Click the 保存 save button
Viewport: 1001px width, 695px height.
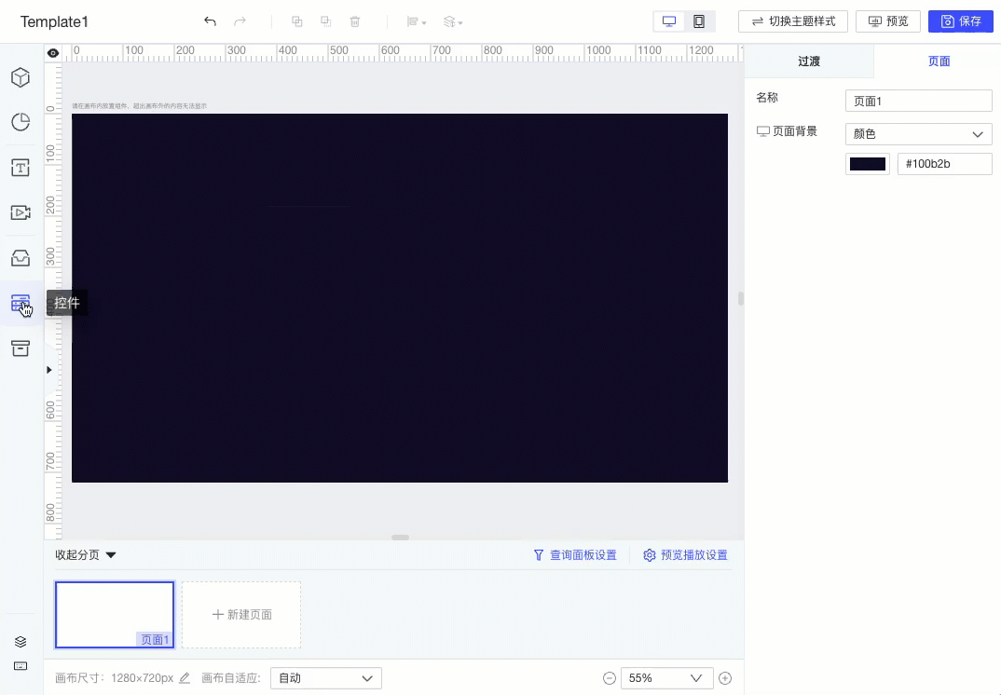(961, 20)
